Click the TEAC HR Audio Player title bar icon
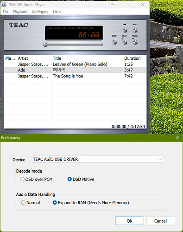183x232 pixels. coord(4,5)
